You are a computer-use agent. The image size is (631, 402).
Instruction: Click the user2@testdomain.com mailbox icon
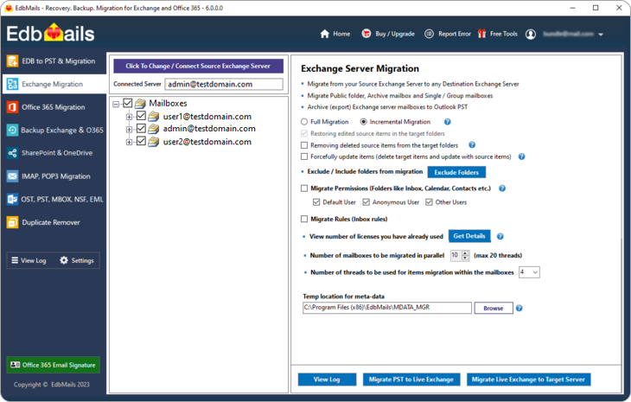tap(153, 142)
